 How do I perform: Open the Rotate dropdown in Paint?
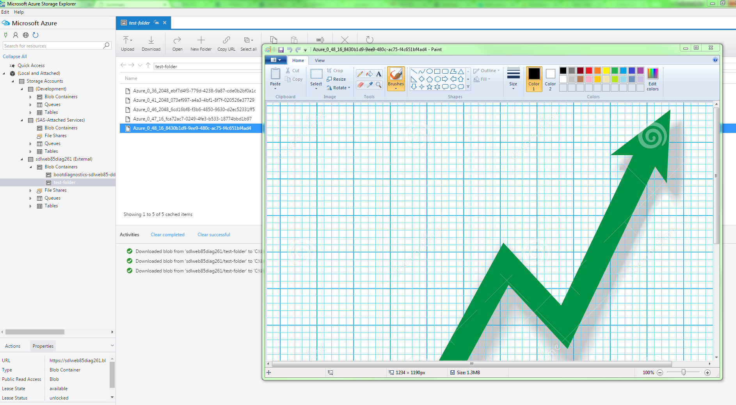pyautogui.click(x=339, y=88)
